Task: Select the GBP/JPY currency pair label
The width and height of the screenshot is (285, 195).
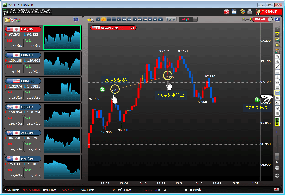Action: [23, 107]
